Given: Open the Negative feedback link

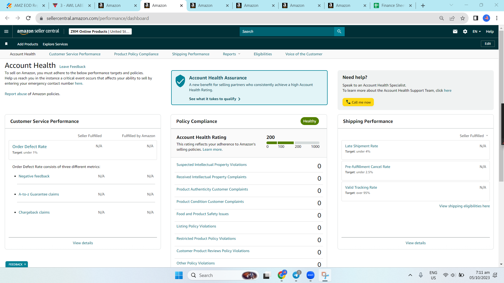Looking at the screenshot, I should coord(34,176).
